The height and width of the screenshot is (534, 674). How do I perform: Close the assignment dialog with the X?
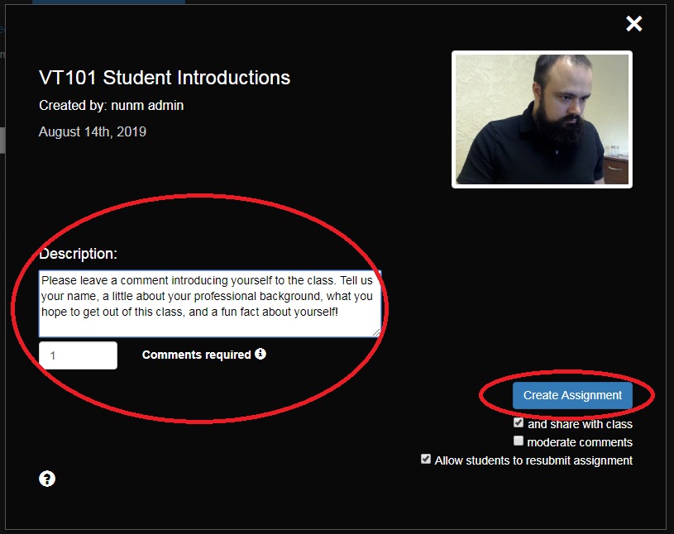(634, 24)
